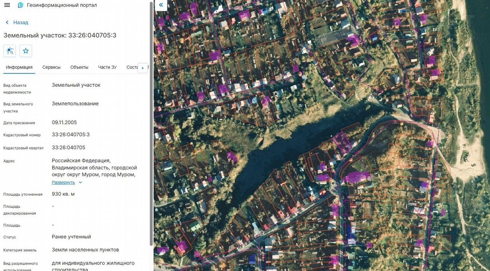The height and width of the screenshot is (271, 490).
Task: Open the Части ЗУ tab
Action: pyautogui.click(x=107, y=67)
